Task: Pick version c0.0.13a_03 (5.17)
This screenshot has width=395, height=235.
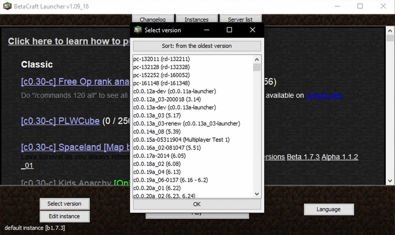Action: point(157,115)
